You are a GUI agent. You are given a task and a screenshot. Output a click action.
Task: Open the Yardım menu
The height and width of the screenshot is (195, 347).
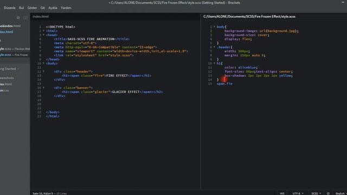coord(66,8)
